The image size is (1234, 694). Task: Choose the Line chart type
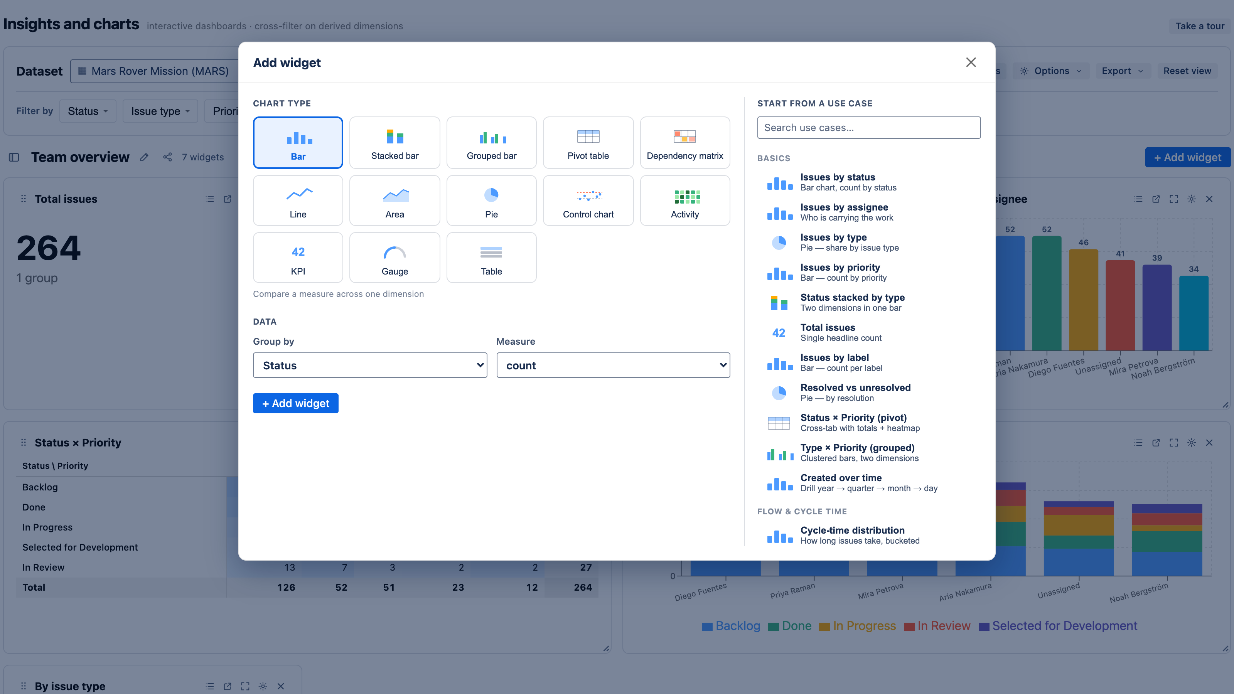pos(297,200)
